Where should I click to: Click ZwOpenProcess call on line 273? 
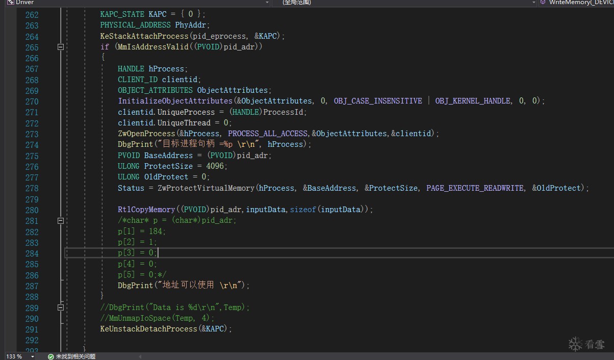[x=146, y=134]
